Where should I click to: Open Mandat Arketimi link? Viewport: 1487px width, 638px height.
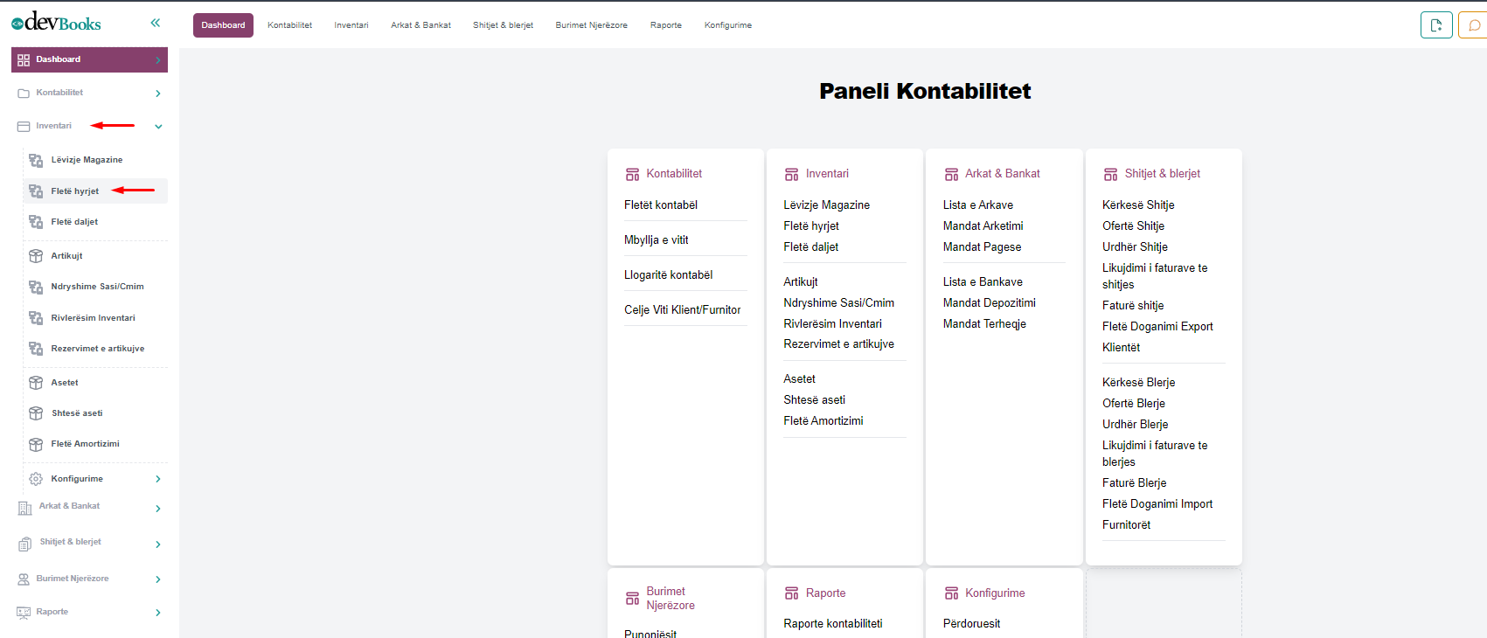click(x=983, y=226)
